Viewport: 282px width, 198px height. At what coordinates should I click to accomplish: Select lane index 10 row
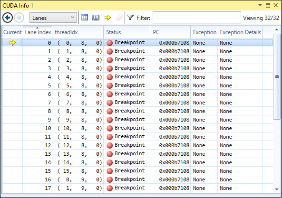[x=137, y=128]
